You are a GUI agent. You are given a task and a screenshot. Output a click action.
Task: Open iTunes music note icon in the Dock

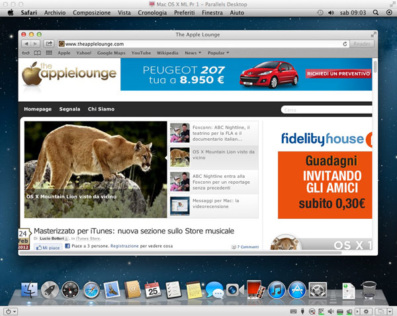pyautogui.click(x=277, y=290)
